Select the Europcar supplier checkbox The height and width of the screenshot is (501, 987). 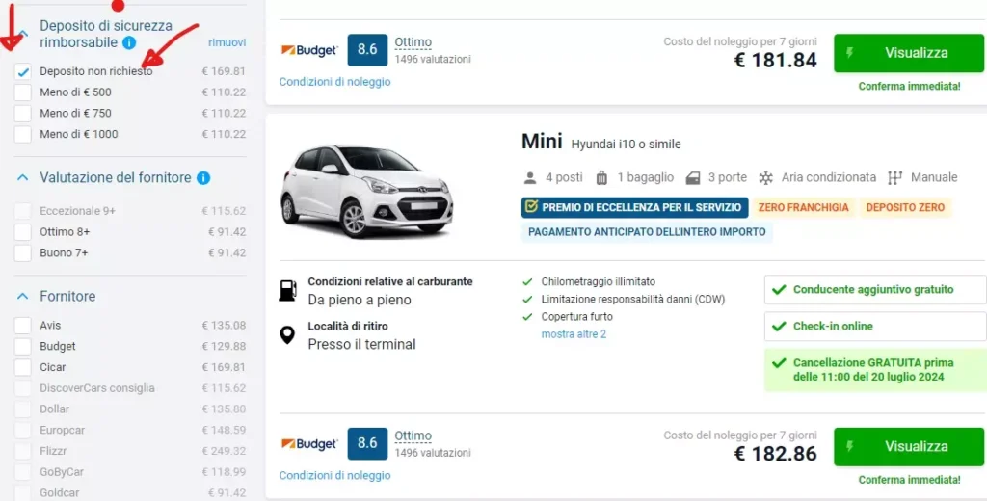(23, 431)
